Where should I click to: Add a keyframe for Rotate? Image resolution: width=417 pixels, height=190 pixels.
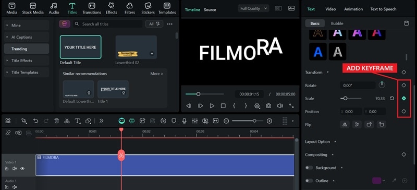tap(403, 85)
